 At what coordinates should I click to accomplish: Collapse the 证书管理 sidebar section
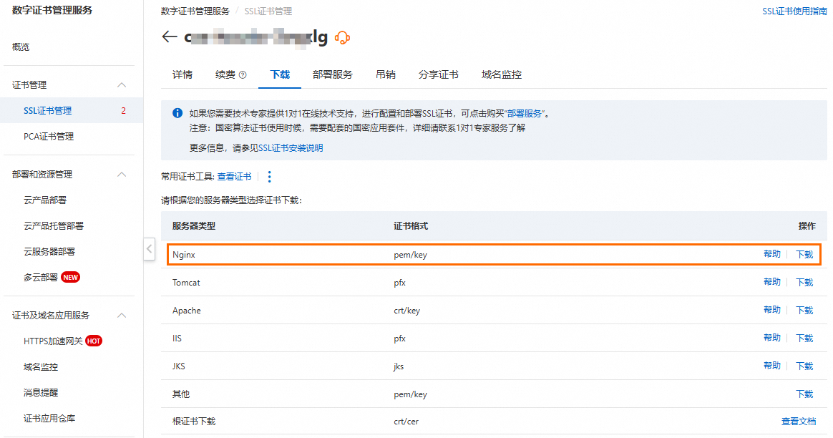(122, 85)
